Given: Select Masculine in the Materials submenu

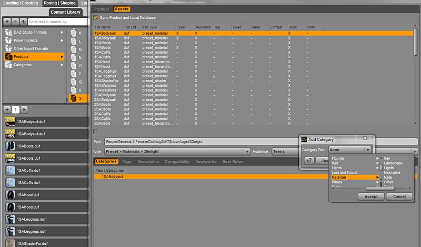Looking at the screenshot, I should point(392,172).
